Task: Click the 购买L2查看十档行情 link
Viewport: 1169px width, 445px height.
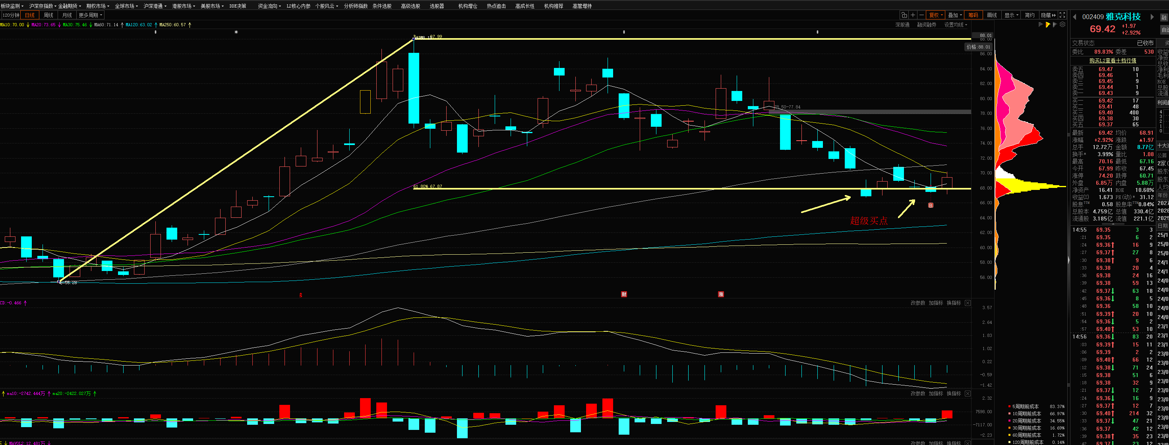Action: [x=1113, y=60]
